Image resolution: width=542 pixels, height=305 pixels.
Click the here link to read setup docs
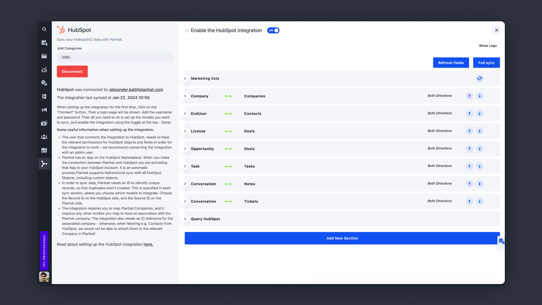click(148, 244)
